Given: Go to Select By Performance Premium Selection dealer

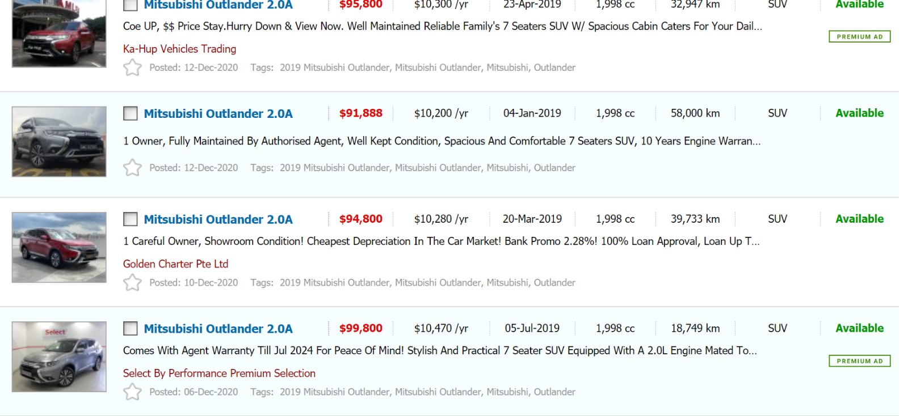Looking at the screenshot, I should tap(219, 373).
